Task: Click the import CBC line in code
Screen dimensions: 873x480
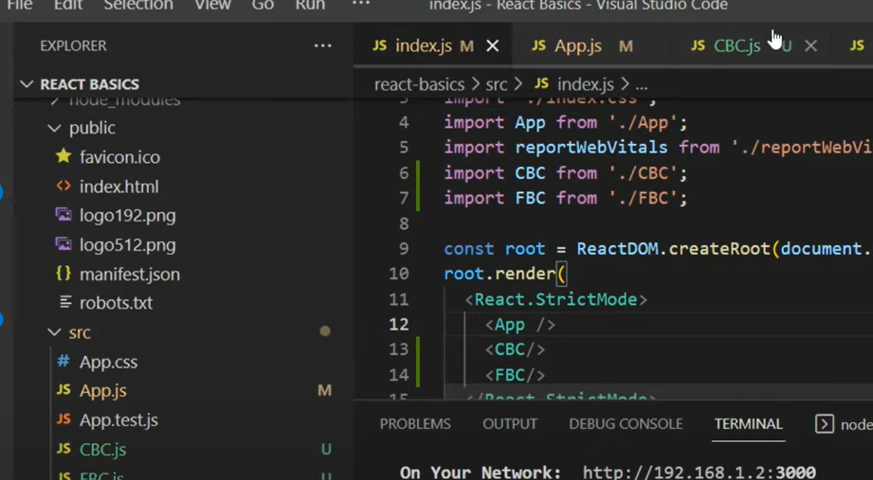Action: point(566,173)
